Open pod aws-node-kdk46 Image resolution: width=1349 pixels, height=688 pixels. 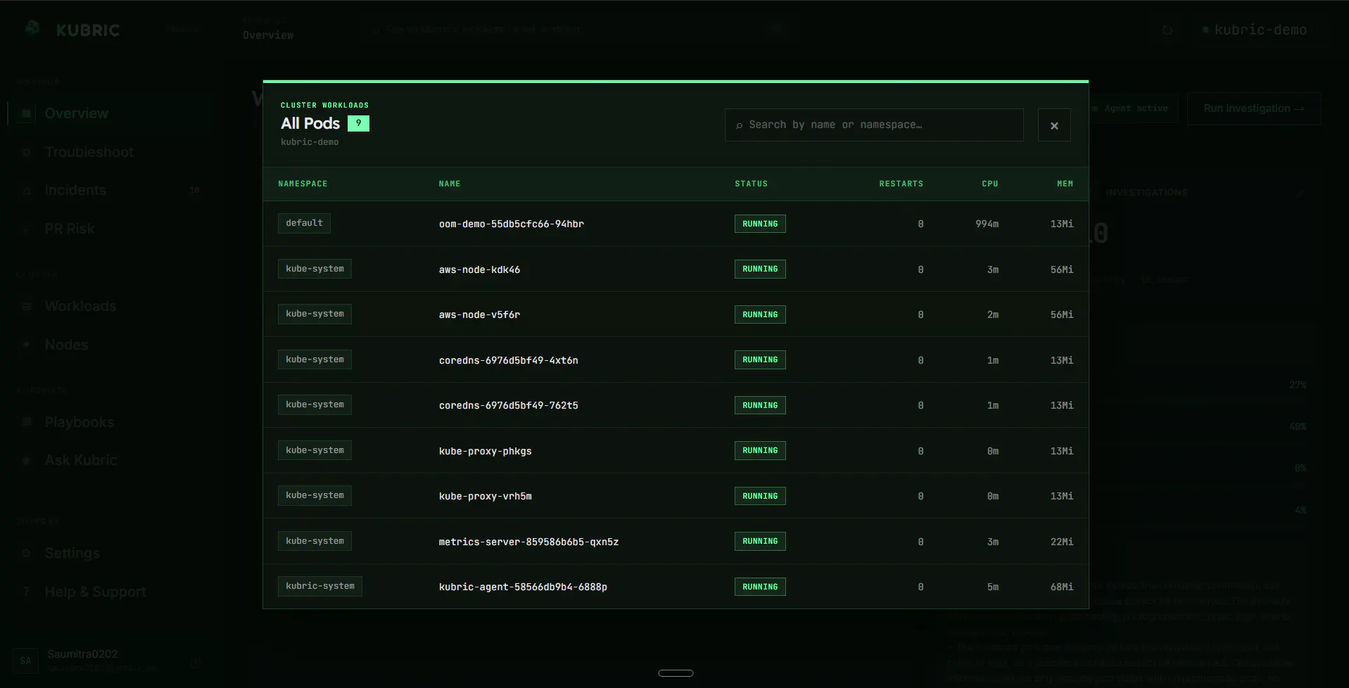click(479, 269)
